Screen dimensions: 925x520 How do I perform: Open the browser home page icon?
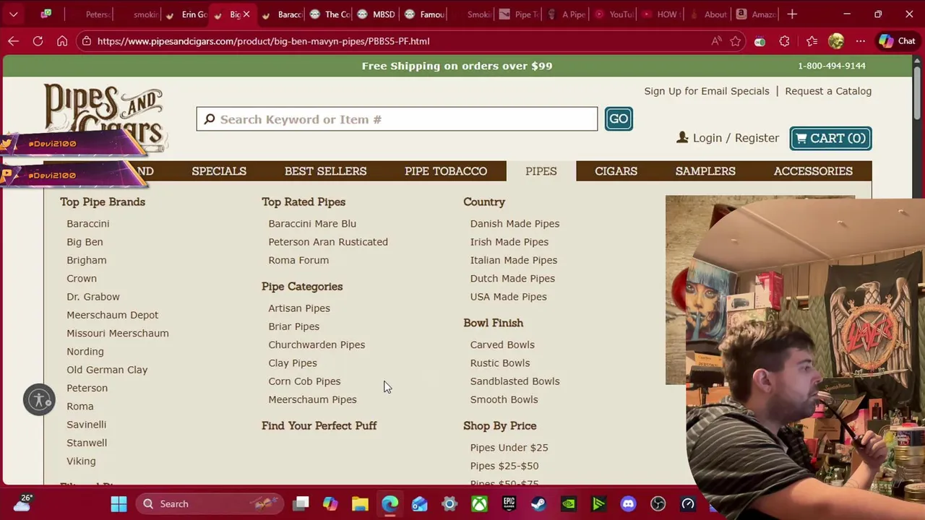62,41
